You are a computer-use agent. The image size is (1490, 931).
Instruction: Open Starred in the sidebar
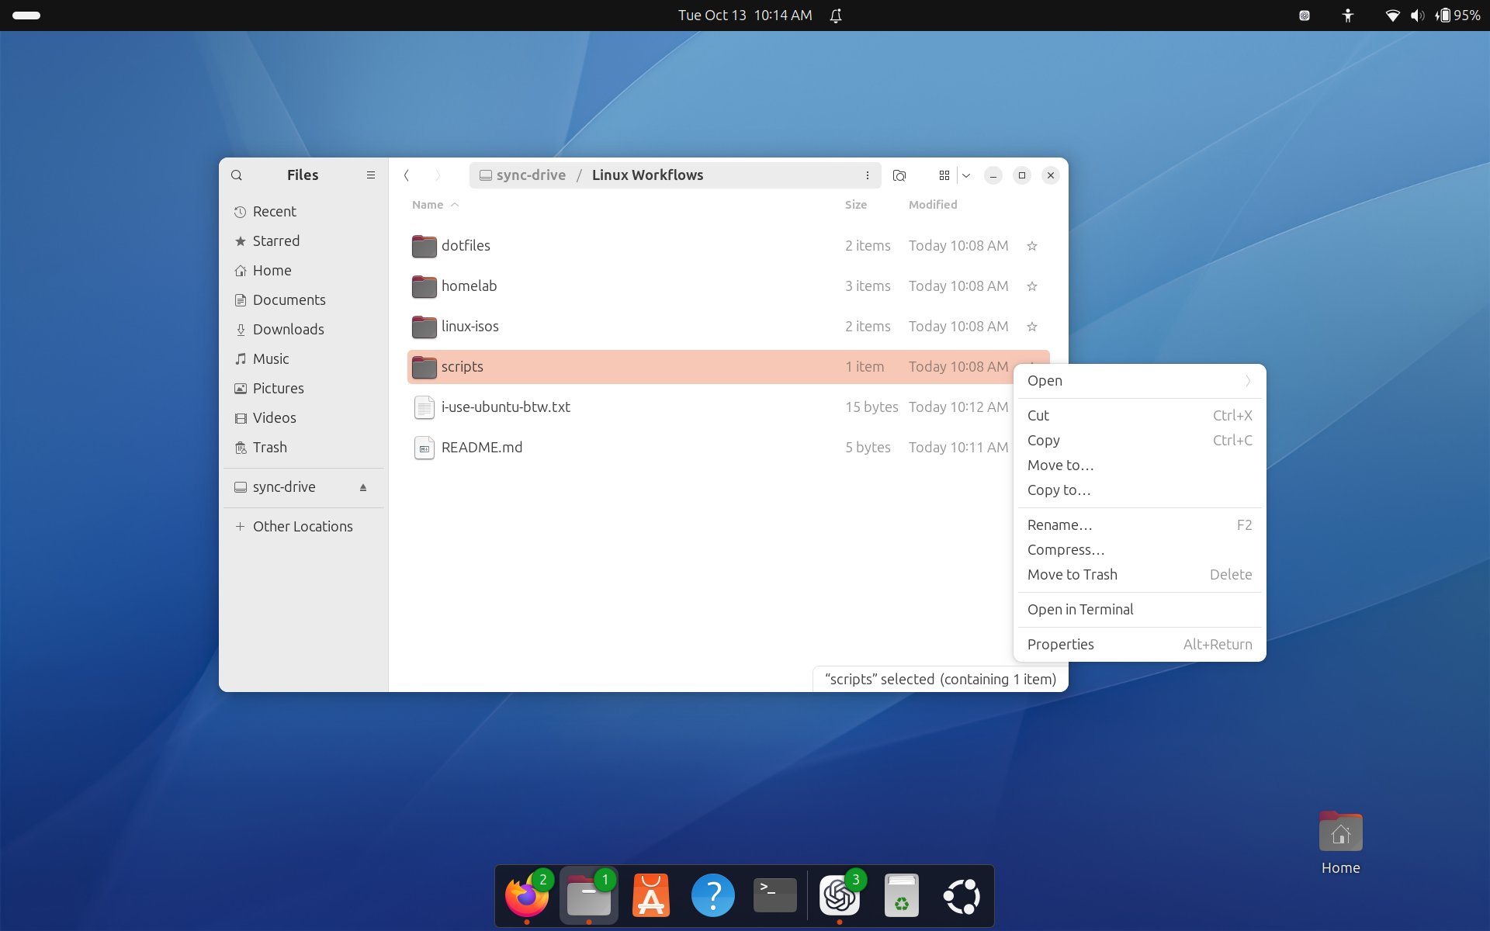pyautogui.click(x=303, y=241)
